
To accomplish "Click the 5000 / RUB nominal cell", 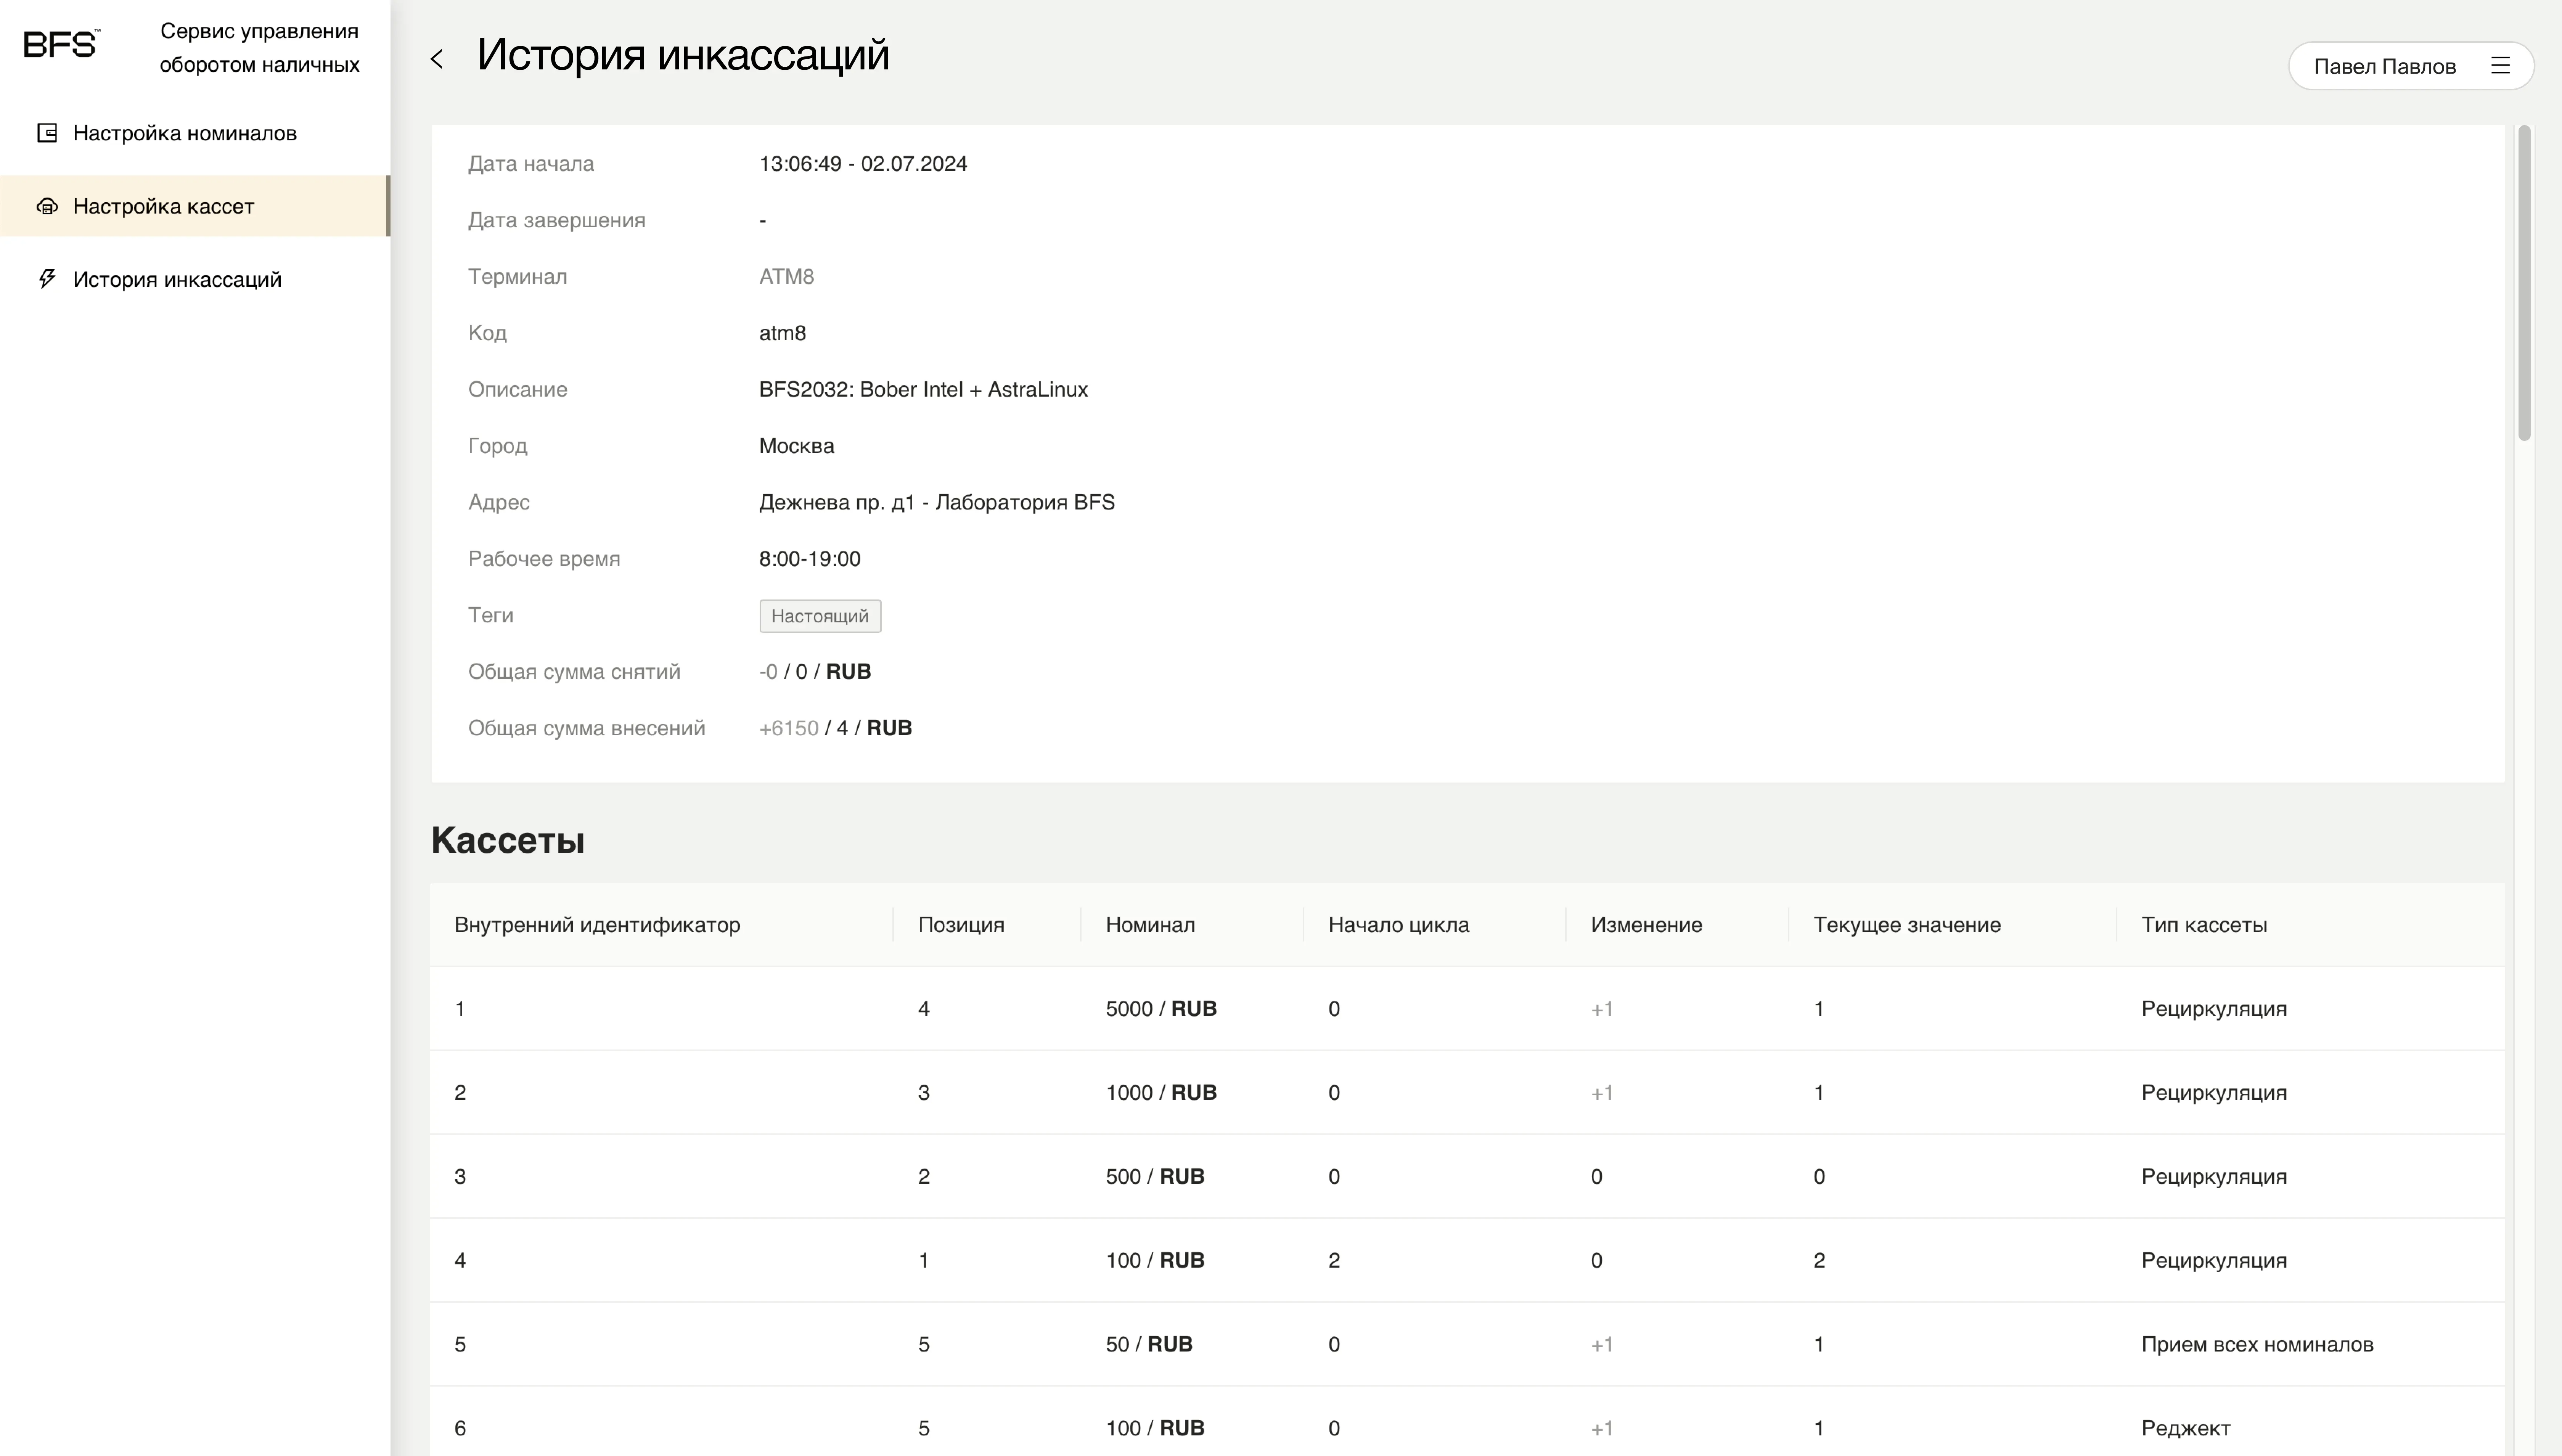I will click(x=1161, y=1009).
